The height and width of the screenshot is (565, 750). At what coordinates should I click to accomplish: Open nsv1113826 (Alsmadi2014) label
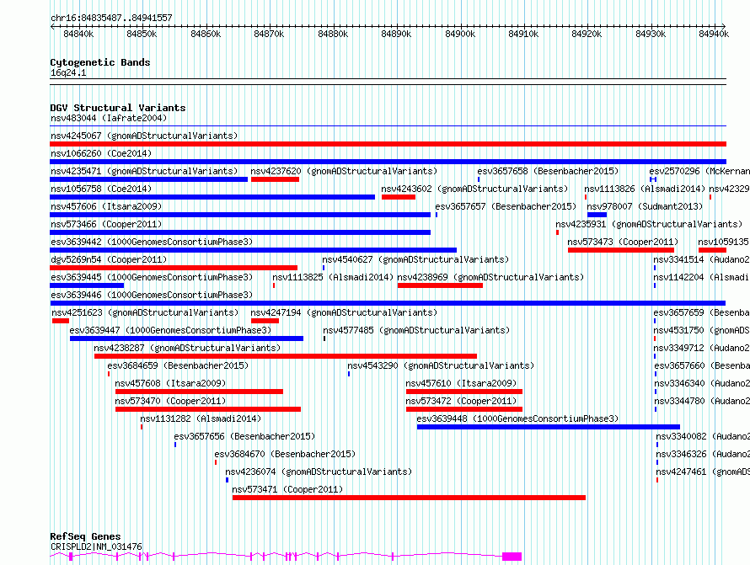(645, 189)
